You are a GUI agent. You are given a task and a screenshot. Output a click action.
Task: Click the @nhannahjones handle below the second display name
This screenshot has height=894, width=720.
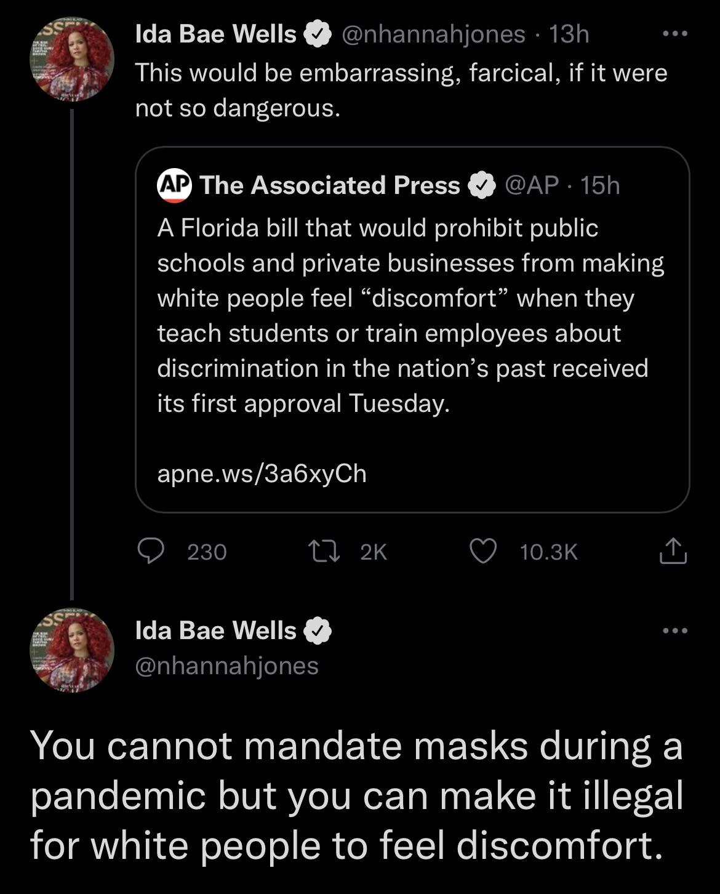(226, 666)
